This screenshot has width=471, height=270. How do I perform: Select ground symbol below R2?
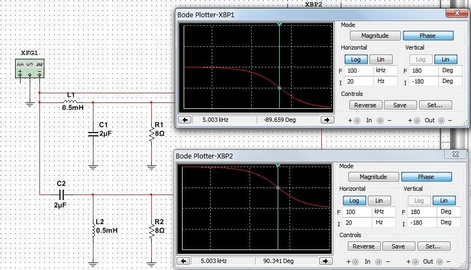click(151, 265)
